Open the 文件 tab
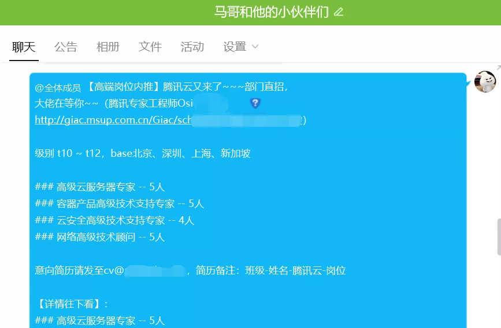 pos(150,47)
